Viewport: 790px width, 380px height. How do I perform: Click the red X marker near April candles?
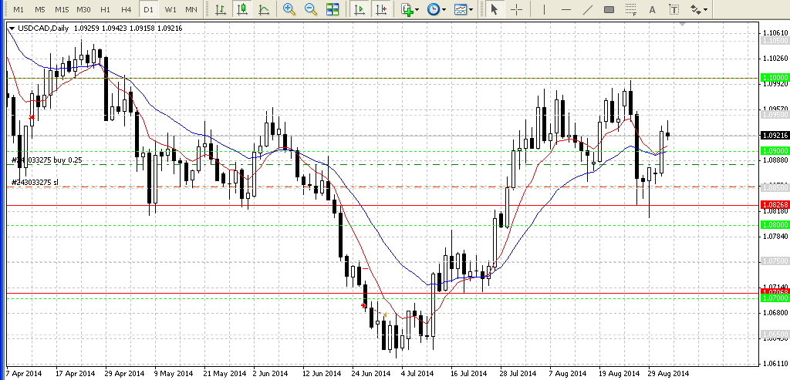point(32,117)
